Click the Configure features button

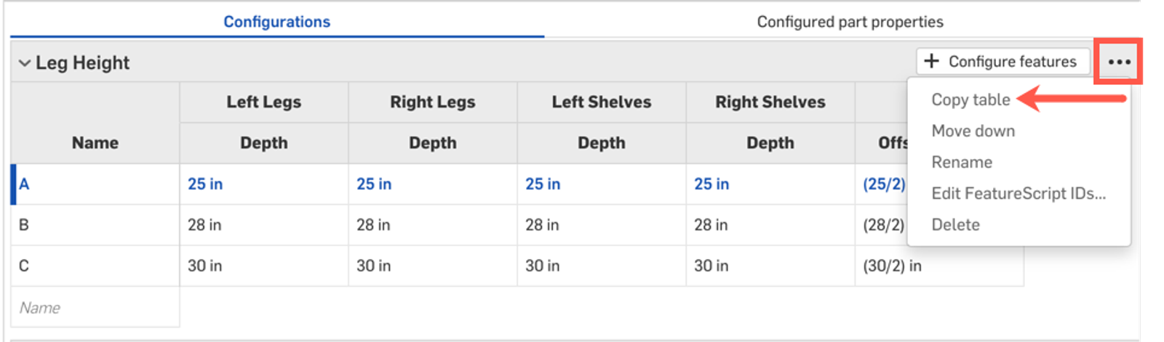1002,62
